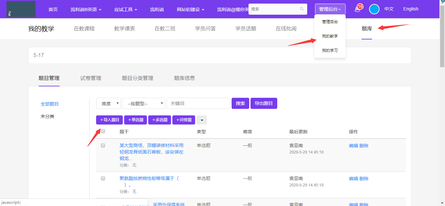The height and width of the screenshot is (206, 445).
Task: Open the 管理后台 dropdown menu
Action: [x=330, y=9]
